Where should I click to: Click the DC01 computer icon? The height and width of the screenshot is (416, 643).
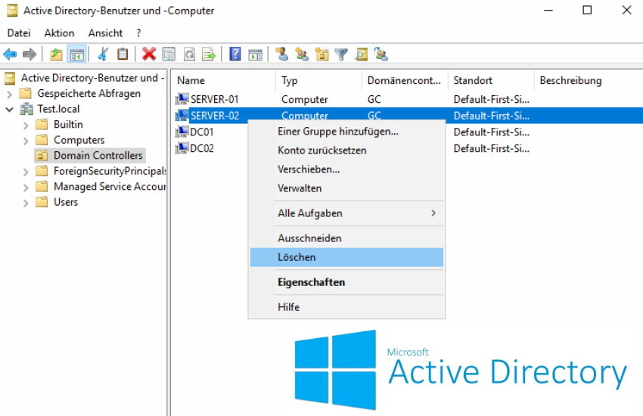[182, 132]
